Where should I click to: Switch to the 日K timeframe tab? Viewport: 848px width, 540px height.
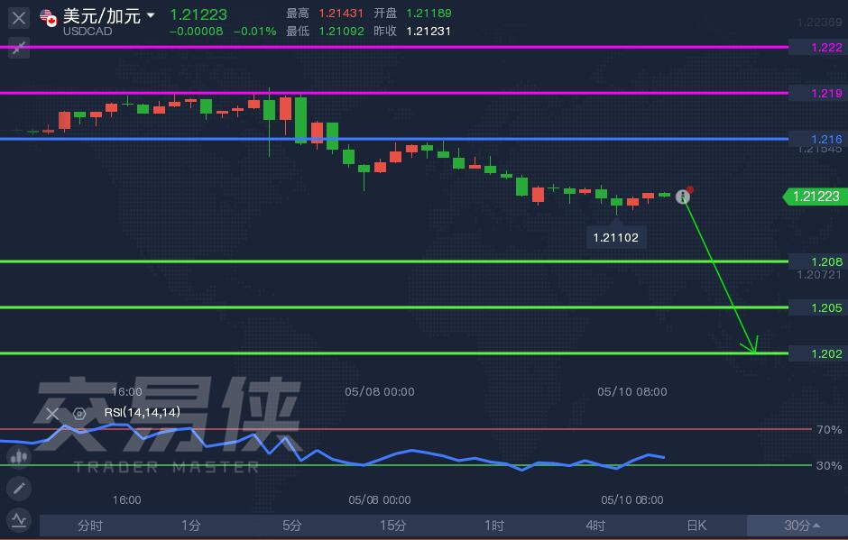696,526
